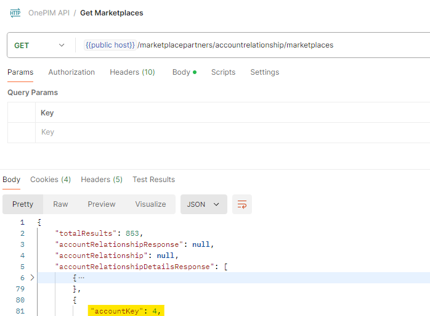Click the Key column header
This screenshot has width=430, height=316.
(x=47, y=113)
